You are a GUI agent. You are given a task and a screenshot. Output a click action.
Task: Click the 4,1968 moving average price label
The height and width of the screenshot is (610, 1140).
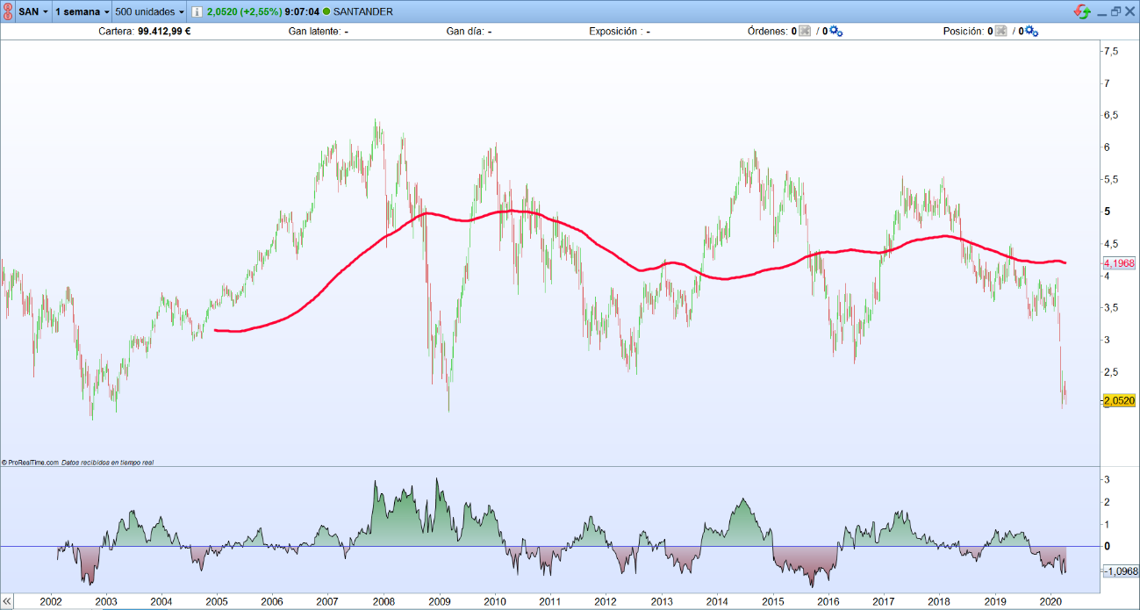[1120, 262]
